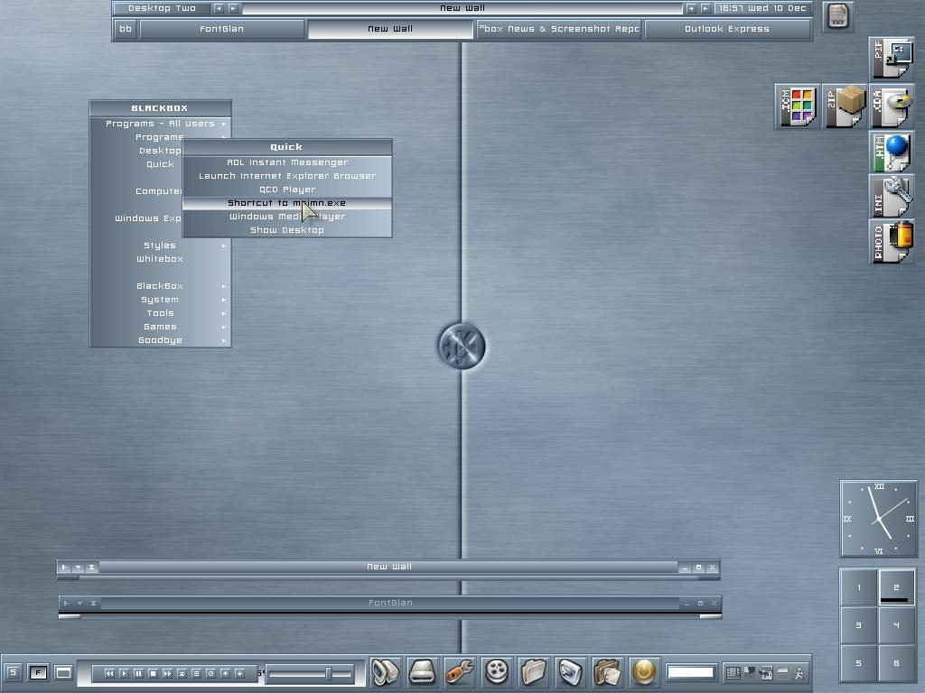Click the INI wrench settings icon
The width and height of the screenshot is (925, 693).
(x=892, y=196)
